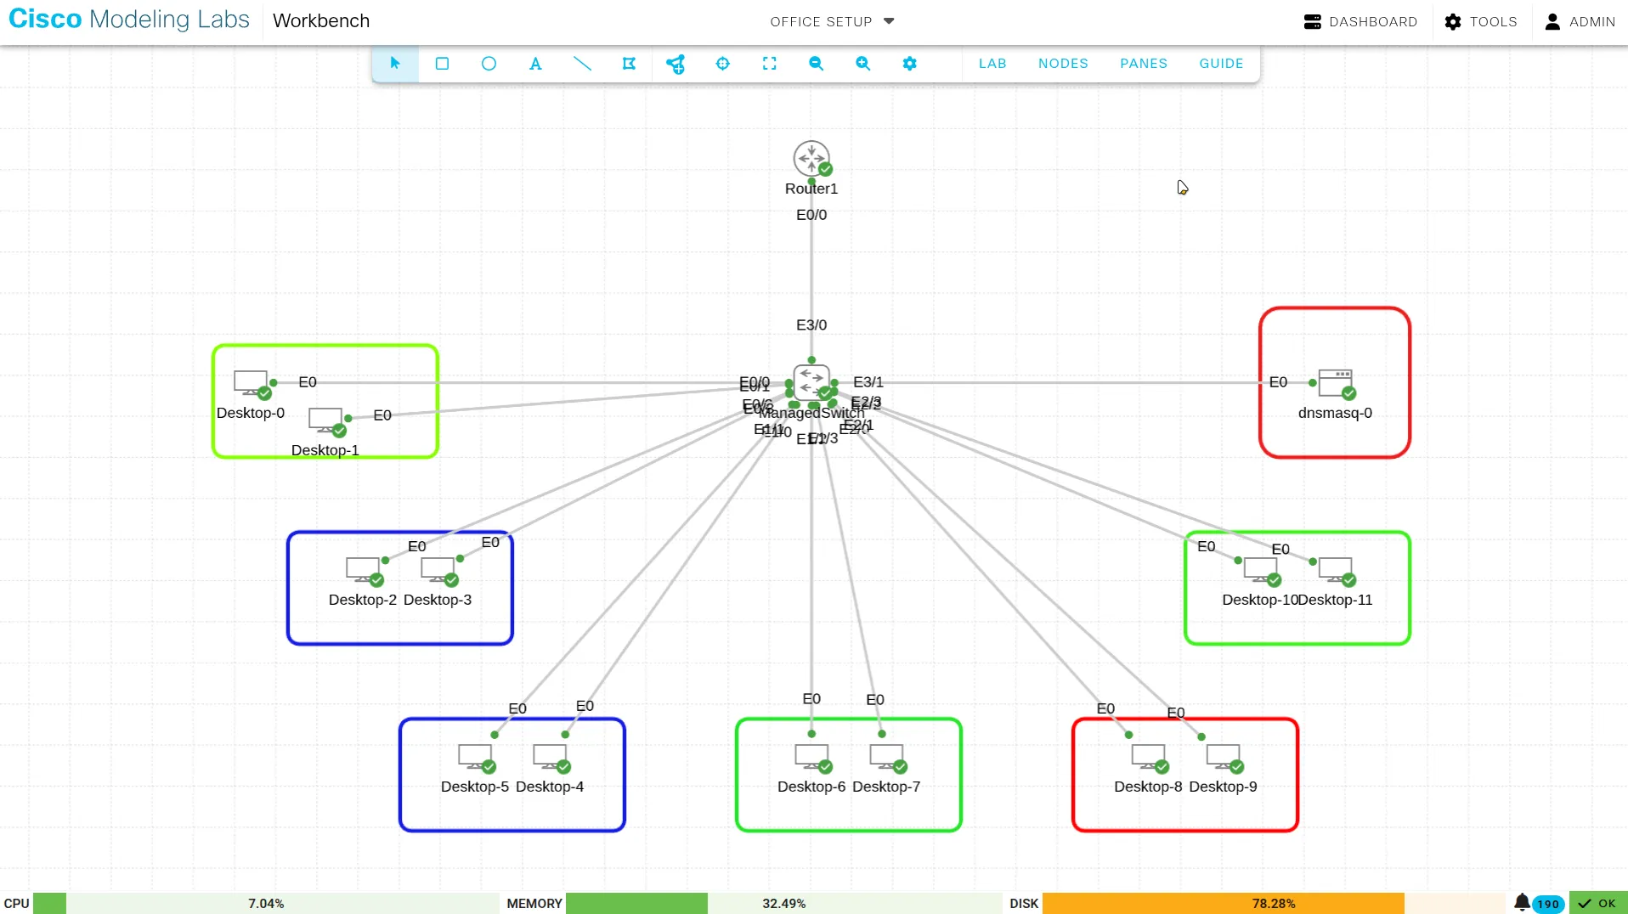Open workbench settings gear in toolbar
This screenshot has width=1628, height=914.
pos(909,64)
